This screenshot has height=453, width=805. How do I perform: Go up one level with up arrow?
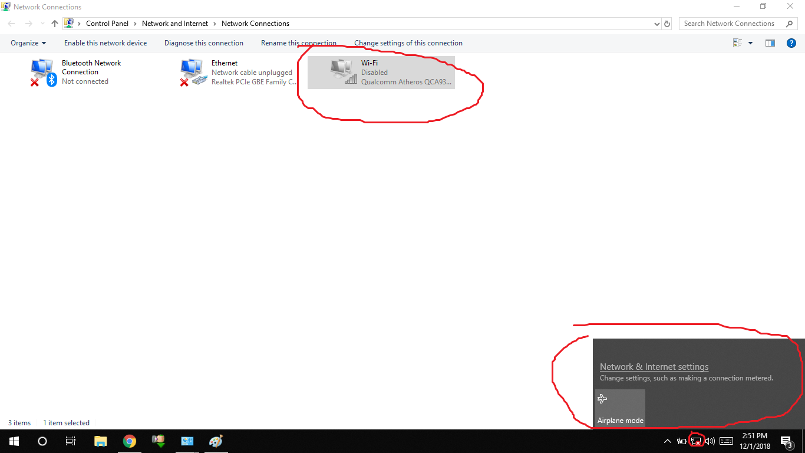pos(55,24)
